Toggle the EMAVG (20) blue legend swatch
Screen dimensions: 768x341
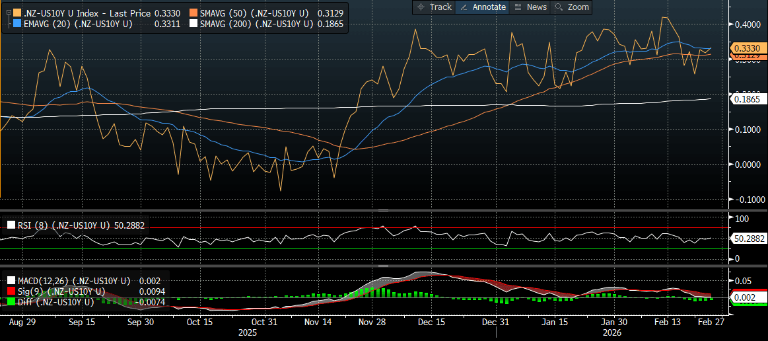click(x=17, y=24)
